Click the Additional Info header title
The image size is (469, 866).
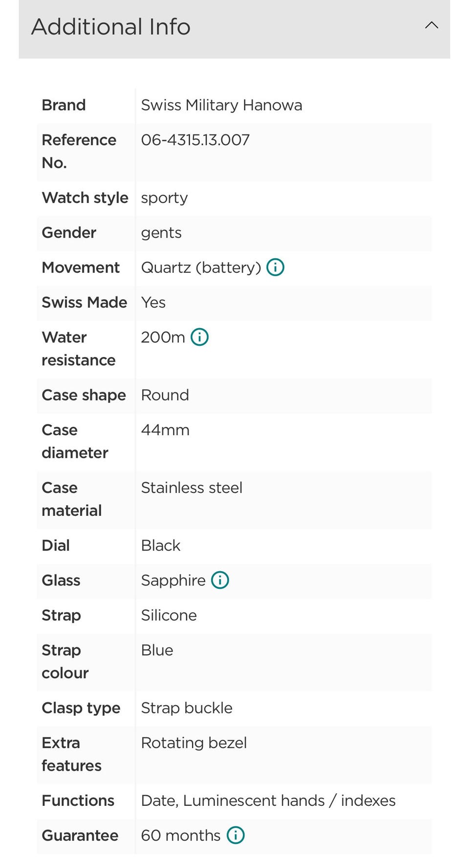click(x=111, y=27)
